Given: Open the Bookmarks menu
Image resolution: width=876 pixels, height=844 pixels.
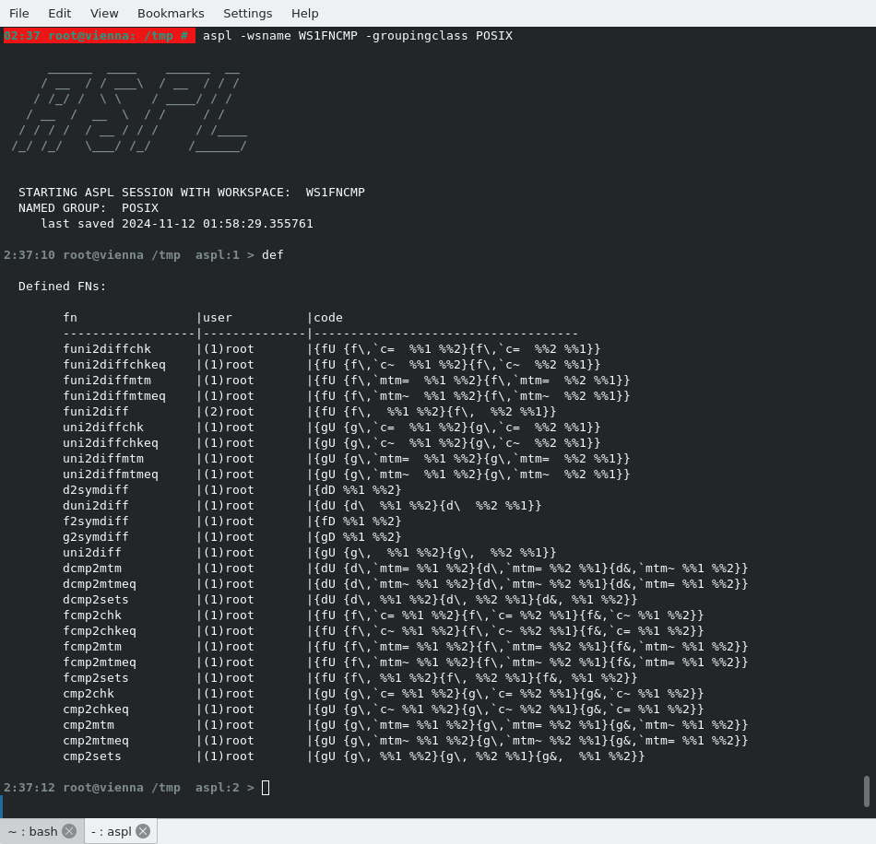Looking at the screenshot, I should point(171,13).
